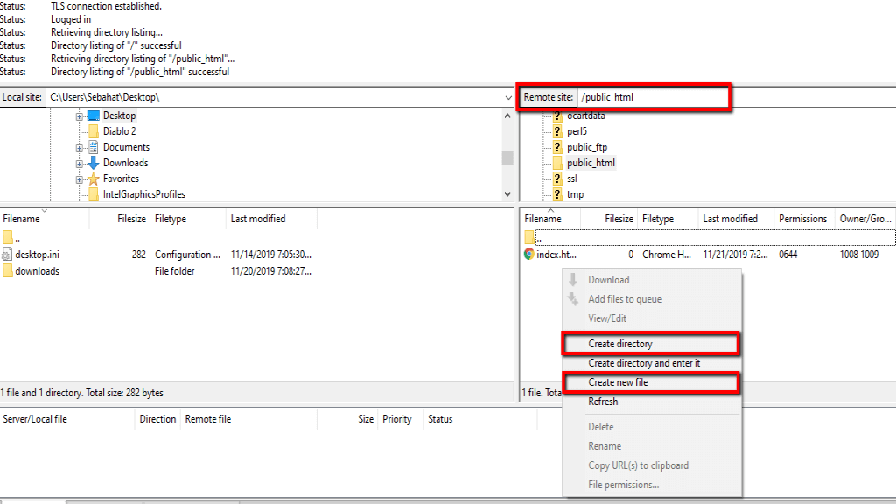The height and width of the screenshot is (504, 896).
Task: Click the local tree scrollbar thumb
Action: (507, 157)
